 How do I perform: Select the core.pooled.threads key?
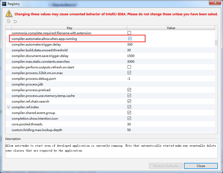coord(27,124)
